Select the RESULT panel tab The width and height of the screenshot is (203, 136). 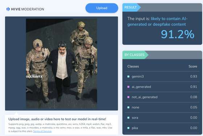coord(131,7)
